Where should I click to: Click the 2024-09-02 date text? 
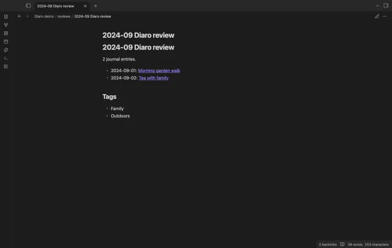pos(124,78)
